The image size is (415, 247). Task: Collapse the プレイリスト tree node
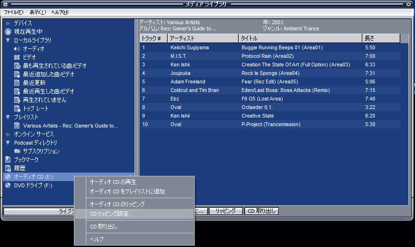click(x=8, y=117)
